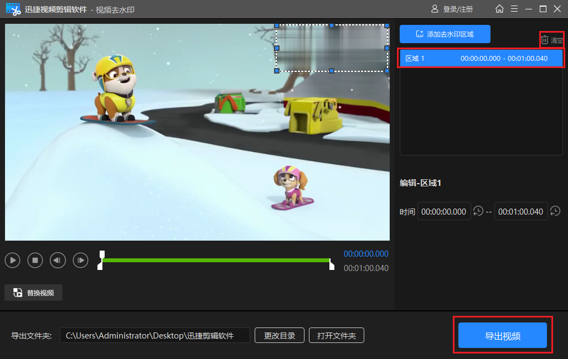Stop the video playback
568x359 pixels.
(35, 260)
